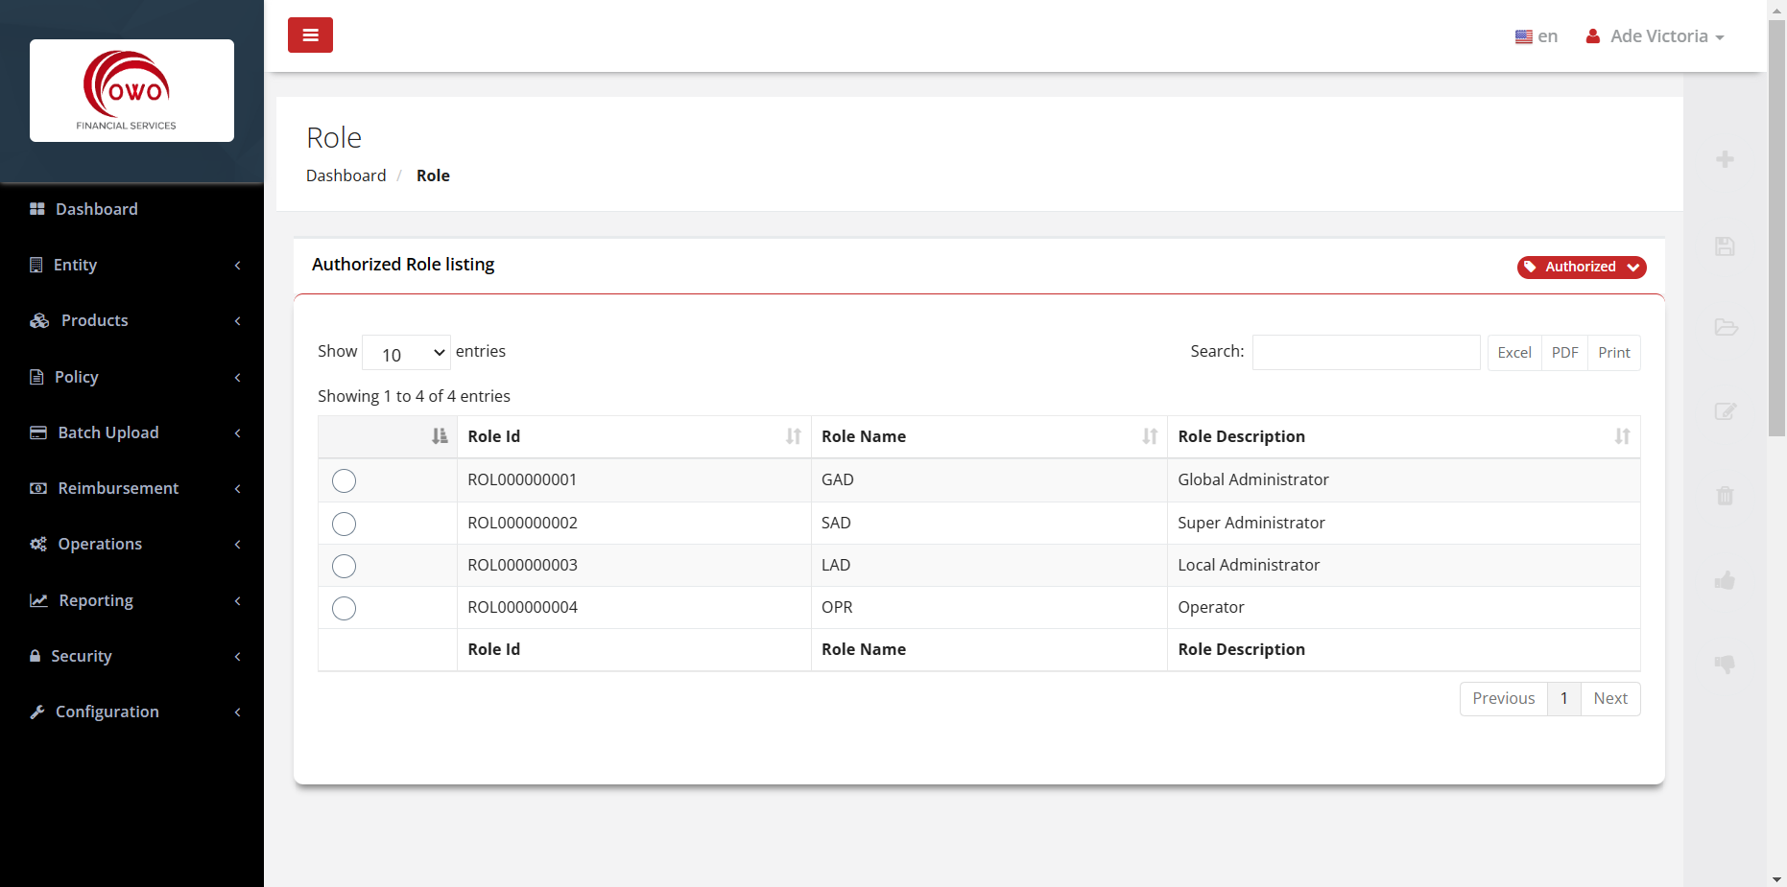Click the vertical page scrollbar

[x=1776, y=230]
